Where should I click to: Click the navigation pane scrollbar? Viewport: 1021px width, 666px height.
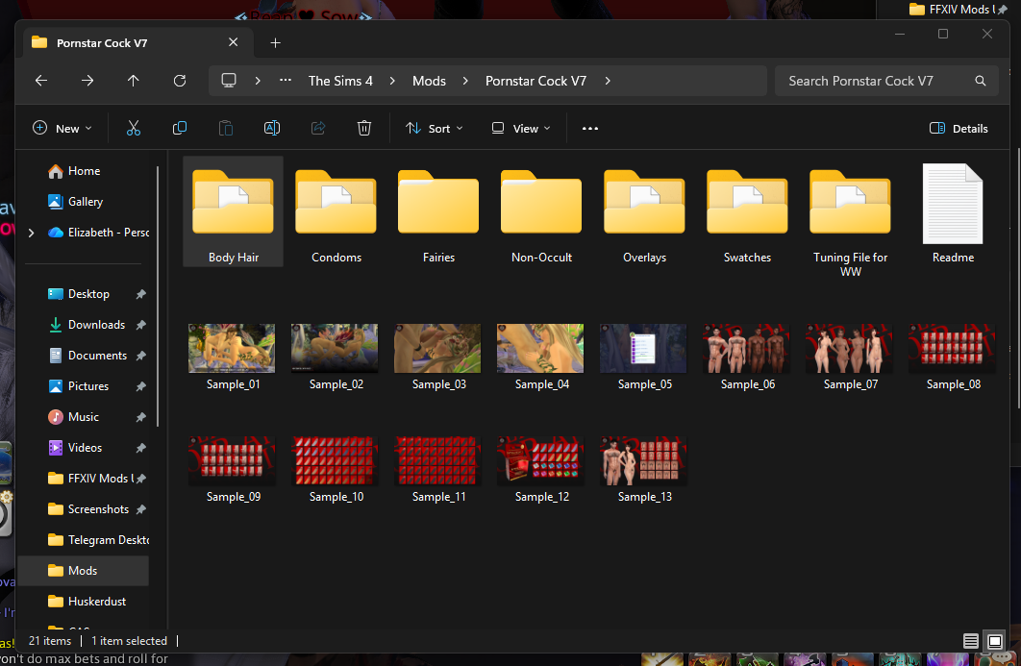(158, 296)
